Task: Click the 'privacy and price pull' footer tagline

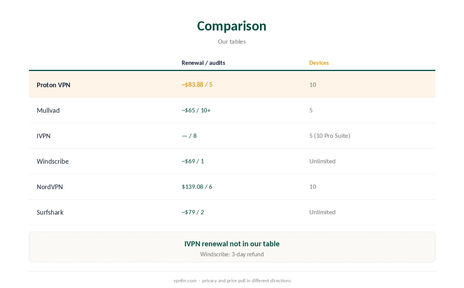Action: pos(246,281)
